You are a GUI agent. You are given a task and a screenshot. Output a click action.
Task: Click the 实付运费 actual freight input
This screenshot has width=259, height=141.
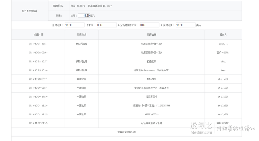(186, 25)
